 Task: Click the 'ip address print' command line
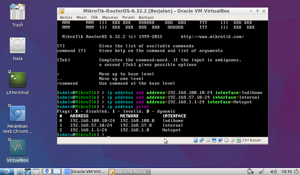point(103,107)
